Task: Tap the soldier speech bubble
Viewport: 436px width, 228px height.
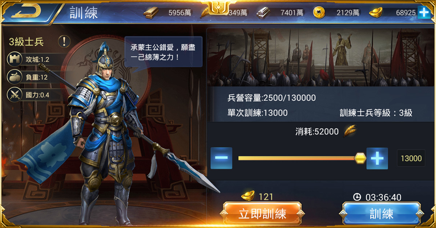Action: [x=163, y=52]
